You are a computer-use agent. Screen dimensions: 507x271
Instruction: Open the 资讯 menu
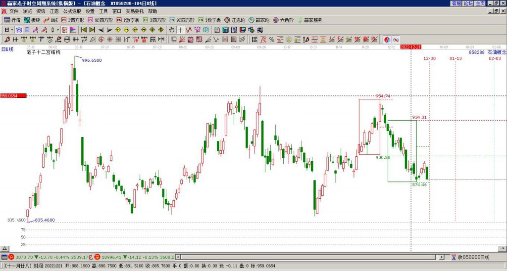point(41,11)
